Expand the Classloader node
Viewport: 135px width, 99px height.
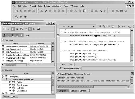coord(10,91)
